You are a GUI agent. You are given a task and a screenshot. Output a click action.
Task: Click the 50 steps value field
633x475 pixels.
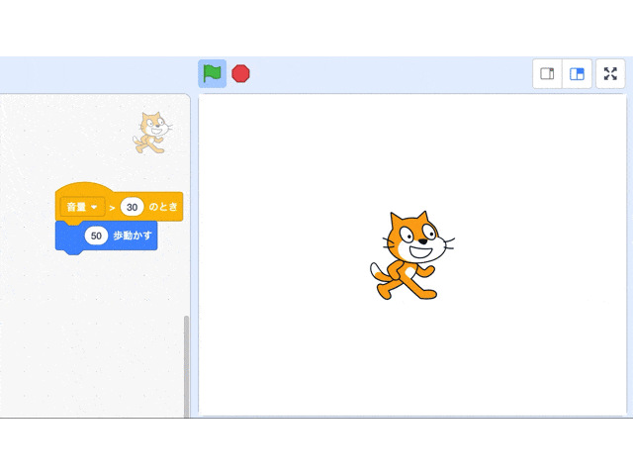(x=96, y=236)
